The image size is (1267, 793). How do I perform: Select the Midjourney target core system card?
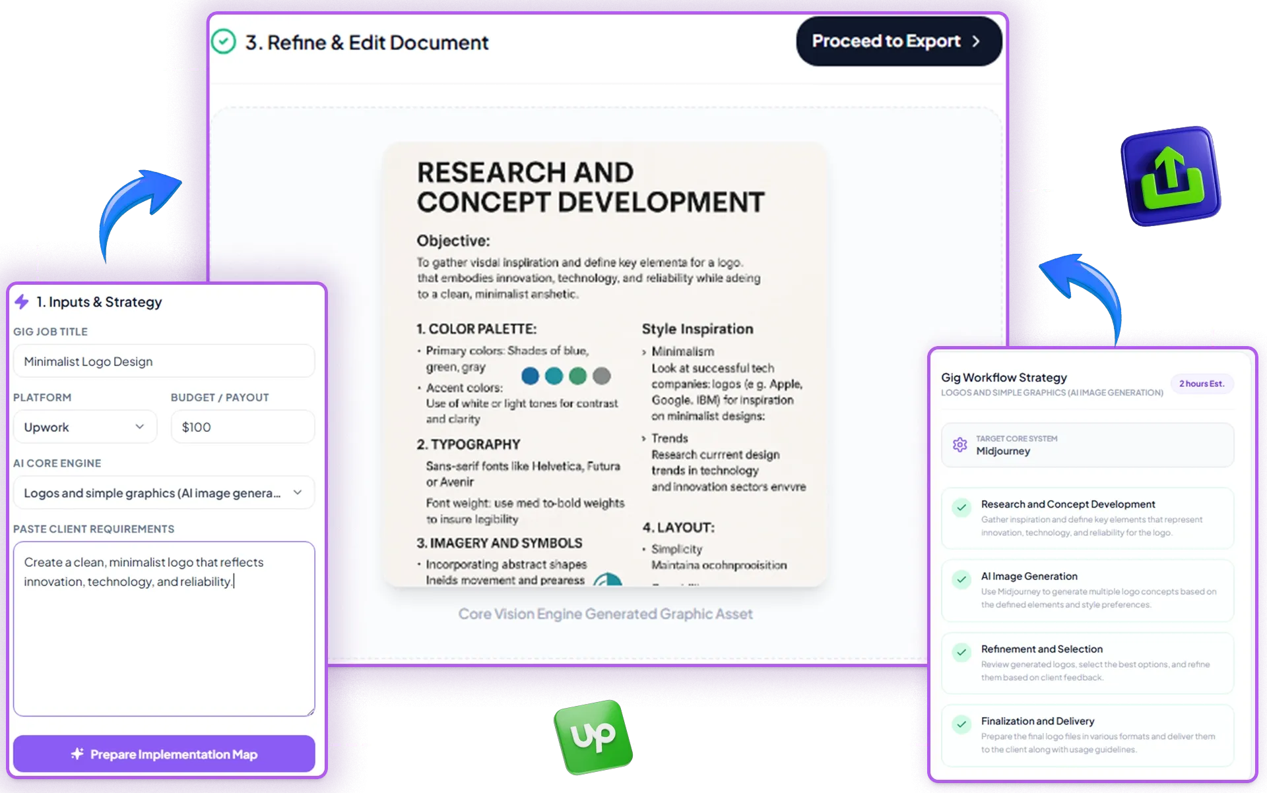(1087, 445)
